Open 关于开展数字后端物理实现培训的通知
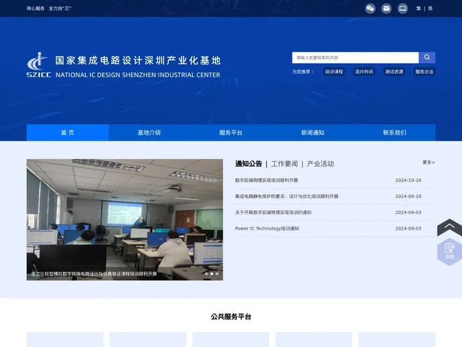The width and height of the screenshot is (462, 347). click(273, 213)
